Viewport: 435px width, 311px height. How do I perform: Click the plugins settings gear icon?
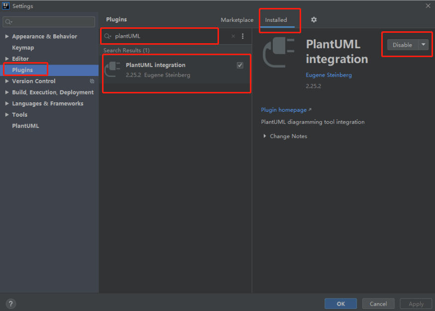click(314, 20)
